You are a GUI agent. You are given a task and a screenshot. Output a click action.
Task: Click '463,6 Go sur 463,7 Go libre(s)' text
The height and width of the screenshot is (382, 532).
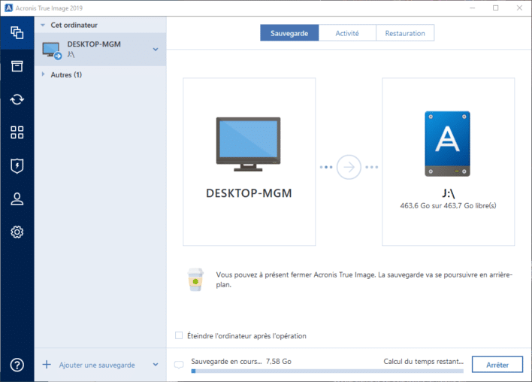[x=448, y=206]
